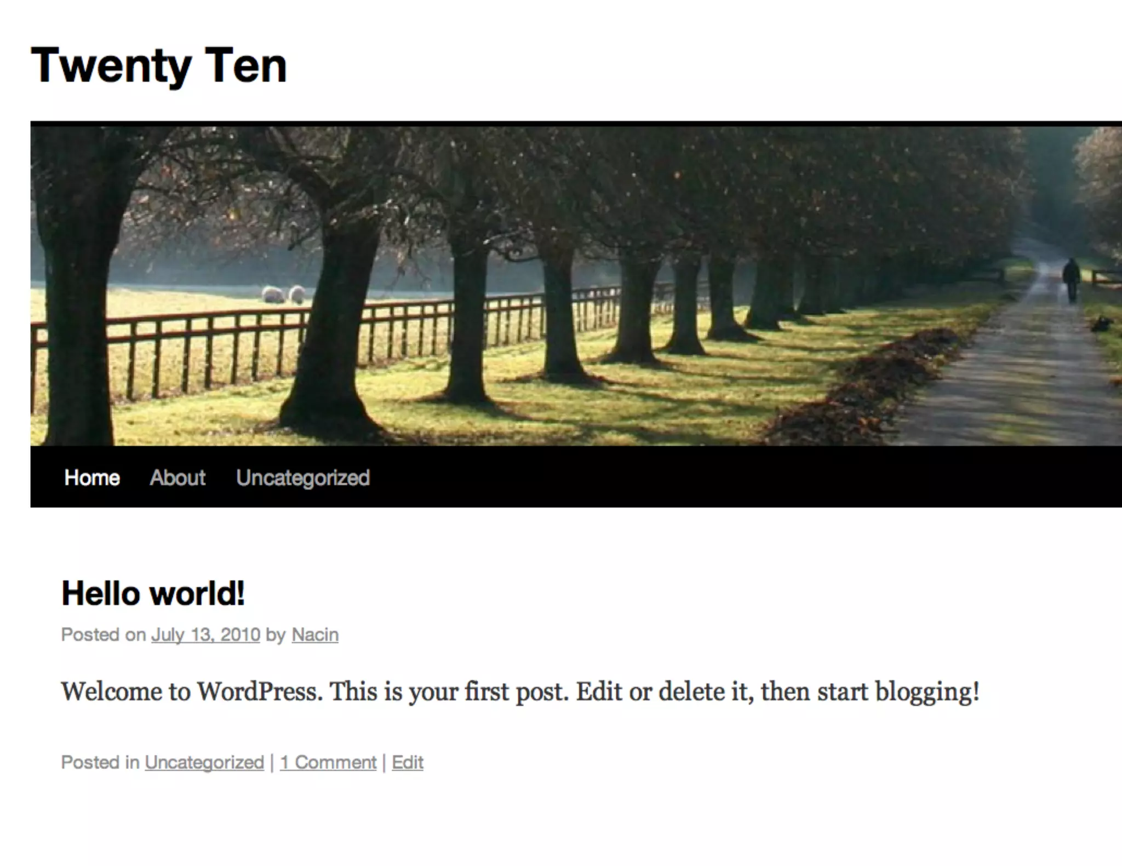This screenshot has width=1122, height=866.
Task: Open the About page in navigation
Action: pos(178,478)
